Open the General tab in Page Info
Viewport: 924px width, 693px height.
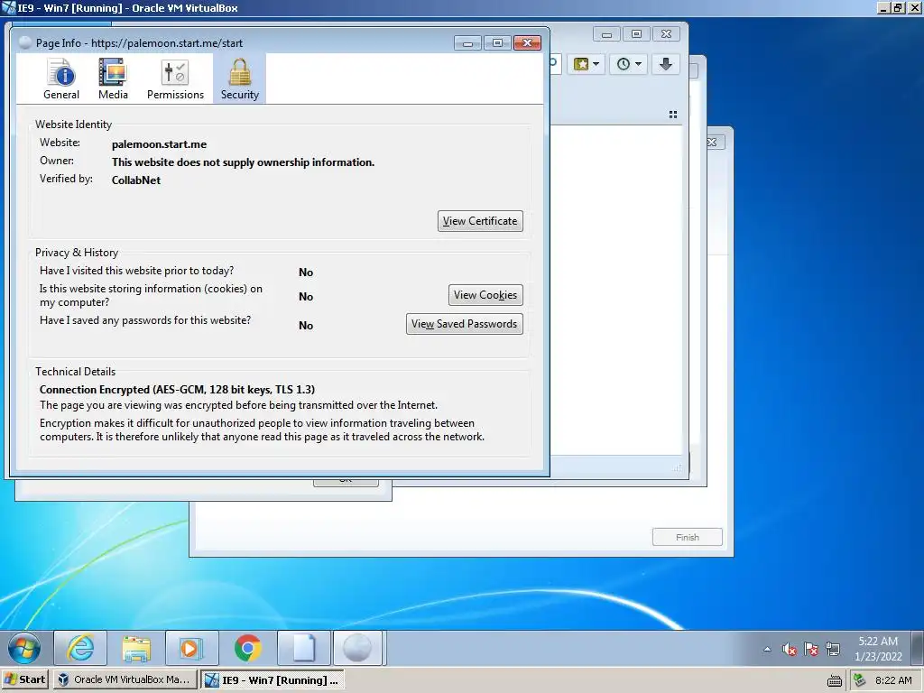click(61, 79)
